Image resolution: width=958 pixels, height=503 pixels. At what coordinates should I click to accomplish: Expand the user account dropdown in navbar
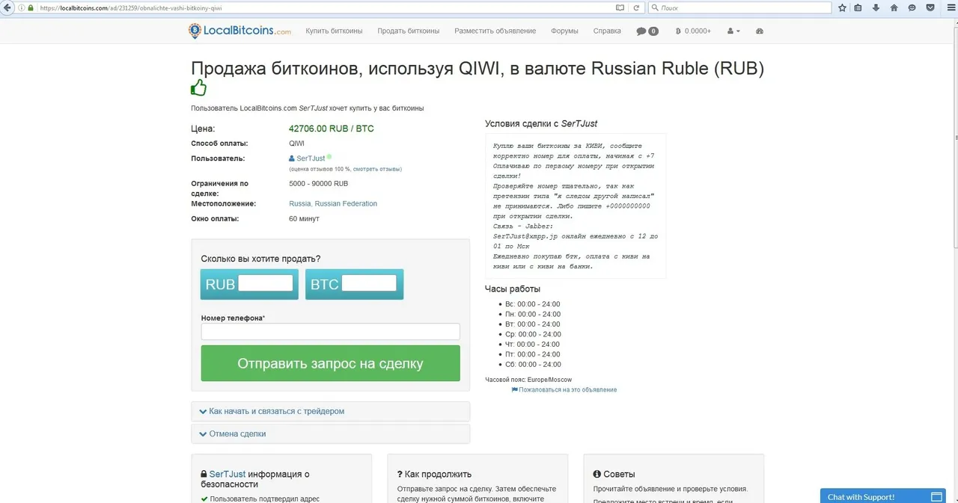click(733, 31)
